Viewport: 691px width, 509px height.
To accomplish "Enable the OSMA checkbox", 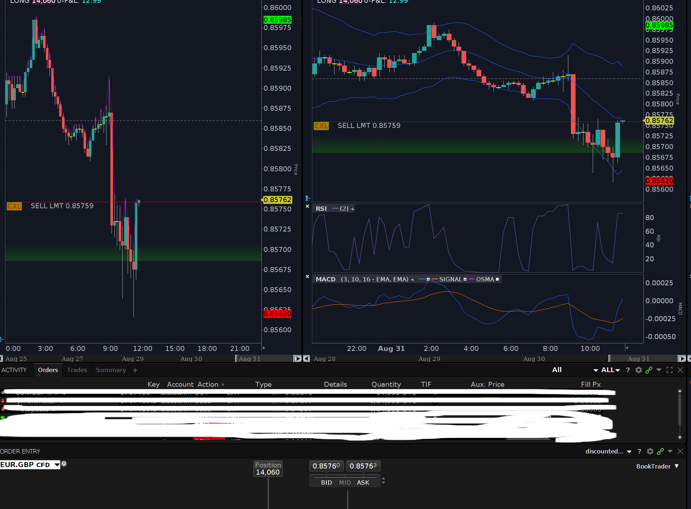I will click(497, 279).
